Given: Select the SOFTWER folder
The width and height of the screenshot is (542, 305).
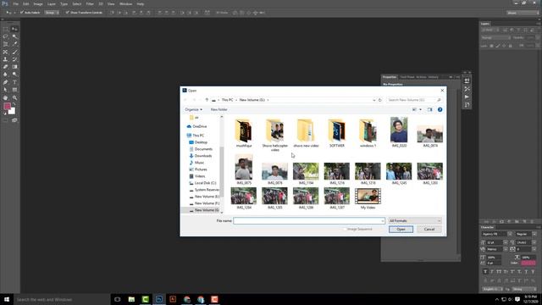Looking at the screenshot, I should tap(337, 133).
